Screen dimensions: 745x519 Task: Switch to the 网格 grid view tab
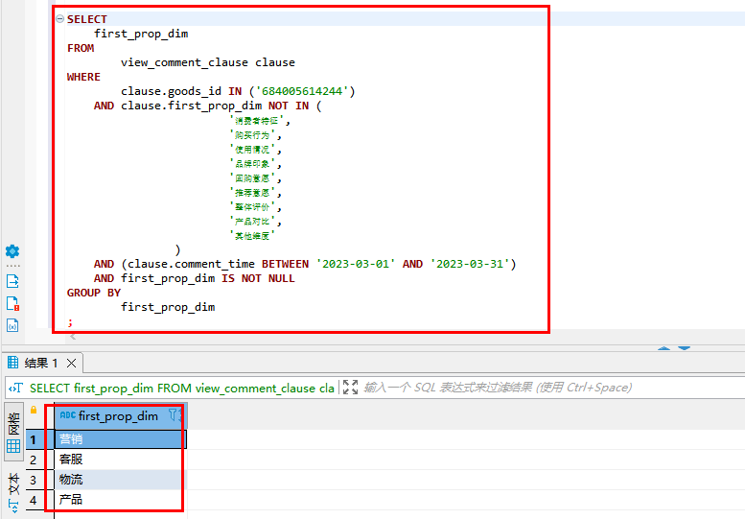pyautogui.click(x=13, y=432)
